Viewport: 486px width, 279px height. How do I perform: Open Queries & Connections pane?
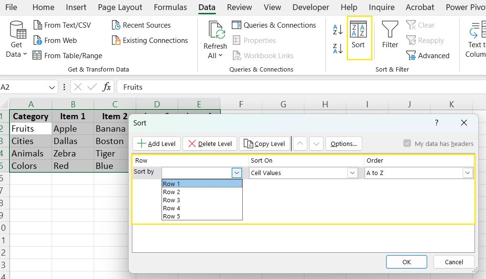tap(274, 25)
